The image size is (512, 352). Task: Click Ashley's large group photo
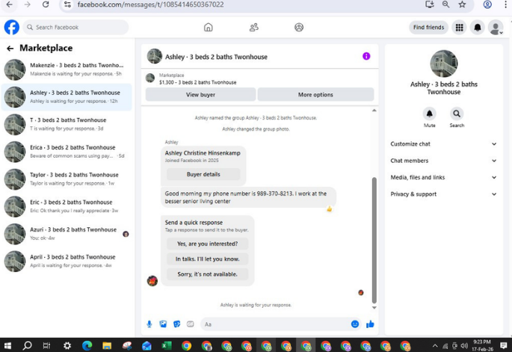tap(443, 64)
